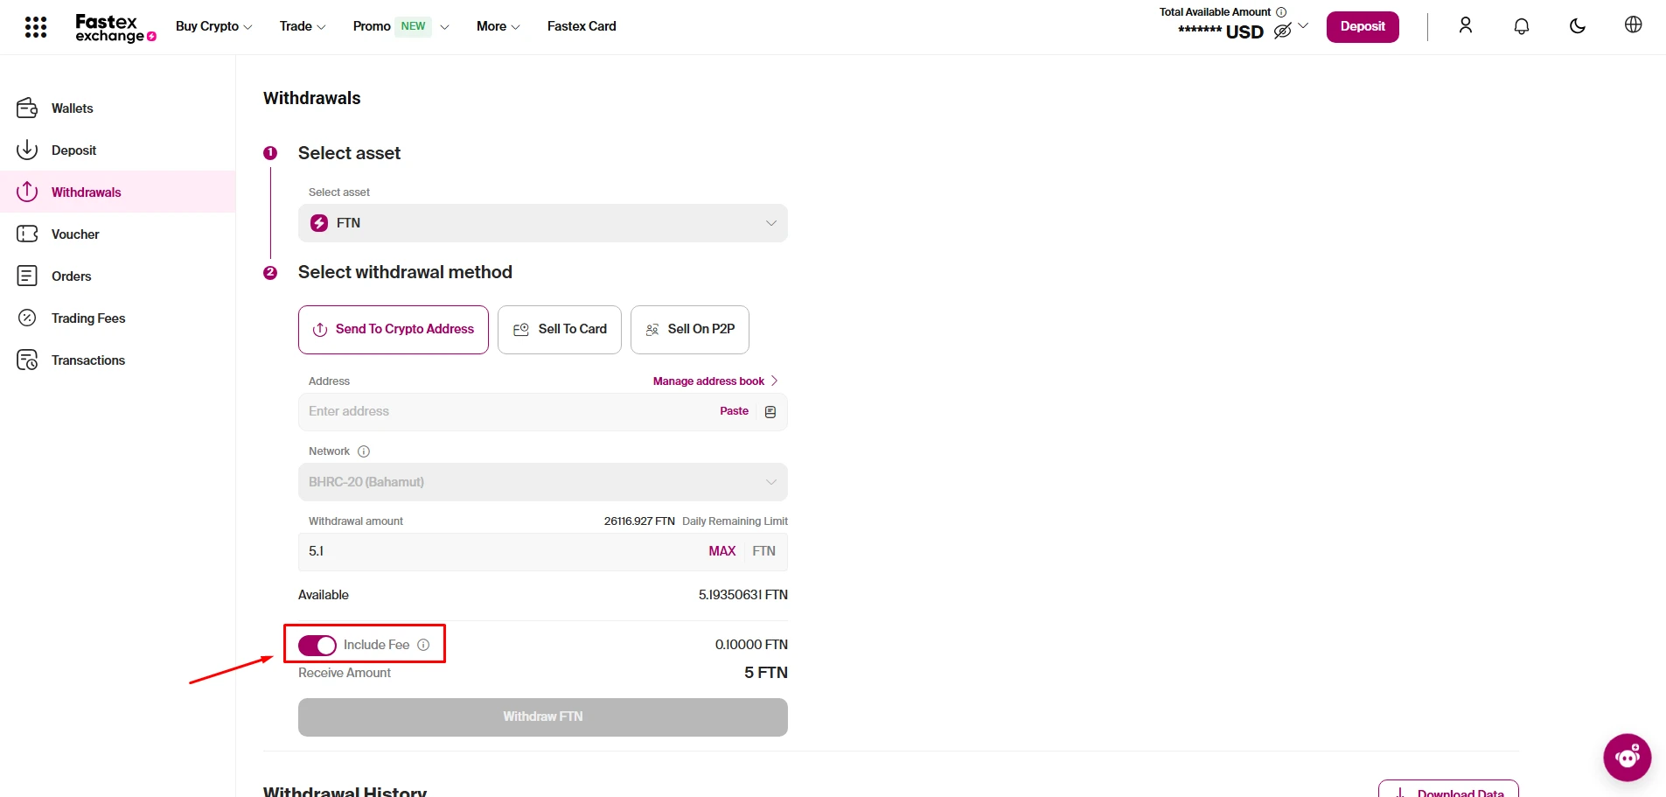Open address book icon in address field
The height and width of the screenshot is (797, 1666).
[x=770, y=412]
